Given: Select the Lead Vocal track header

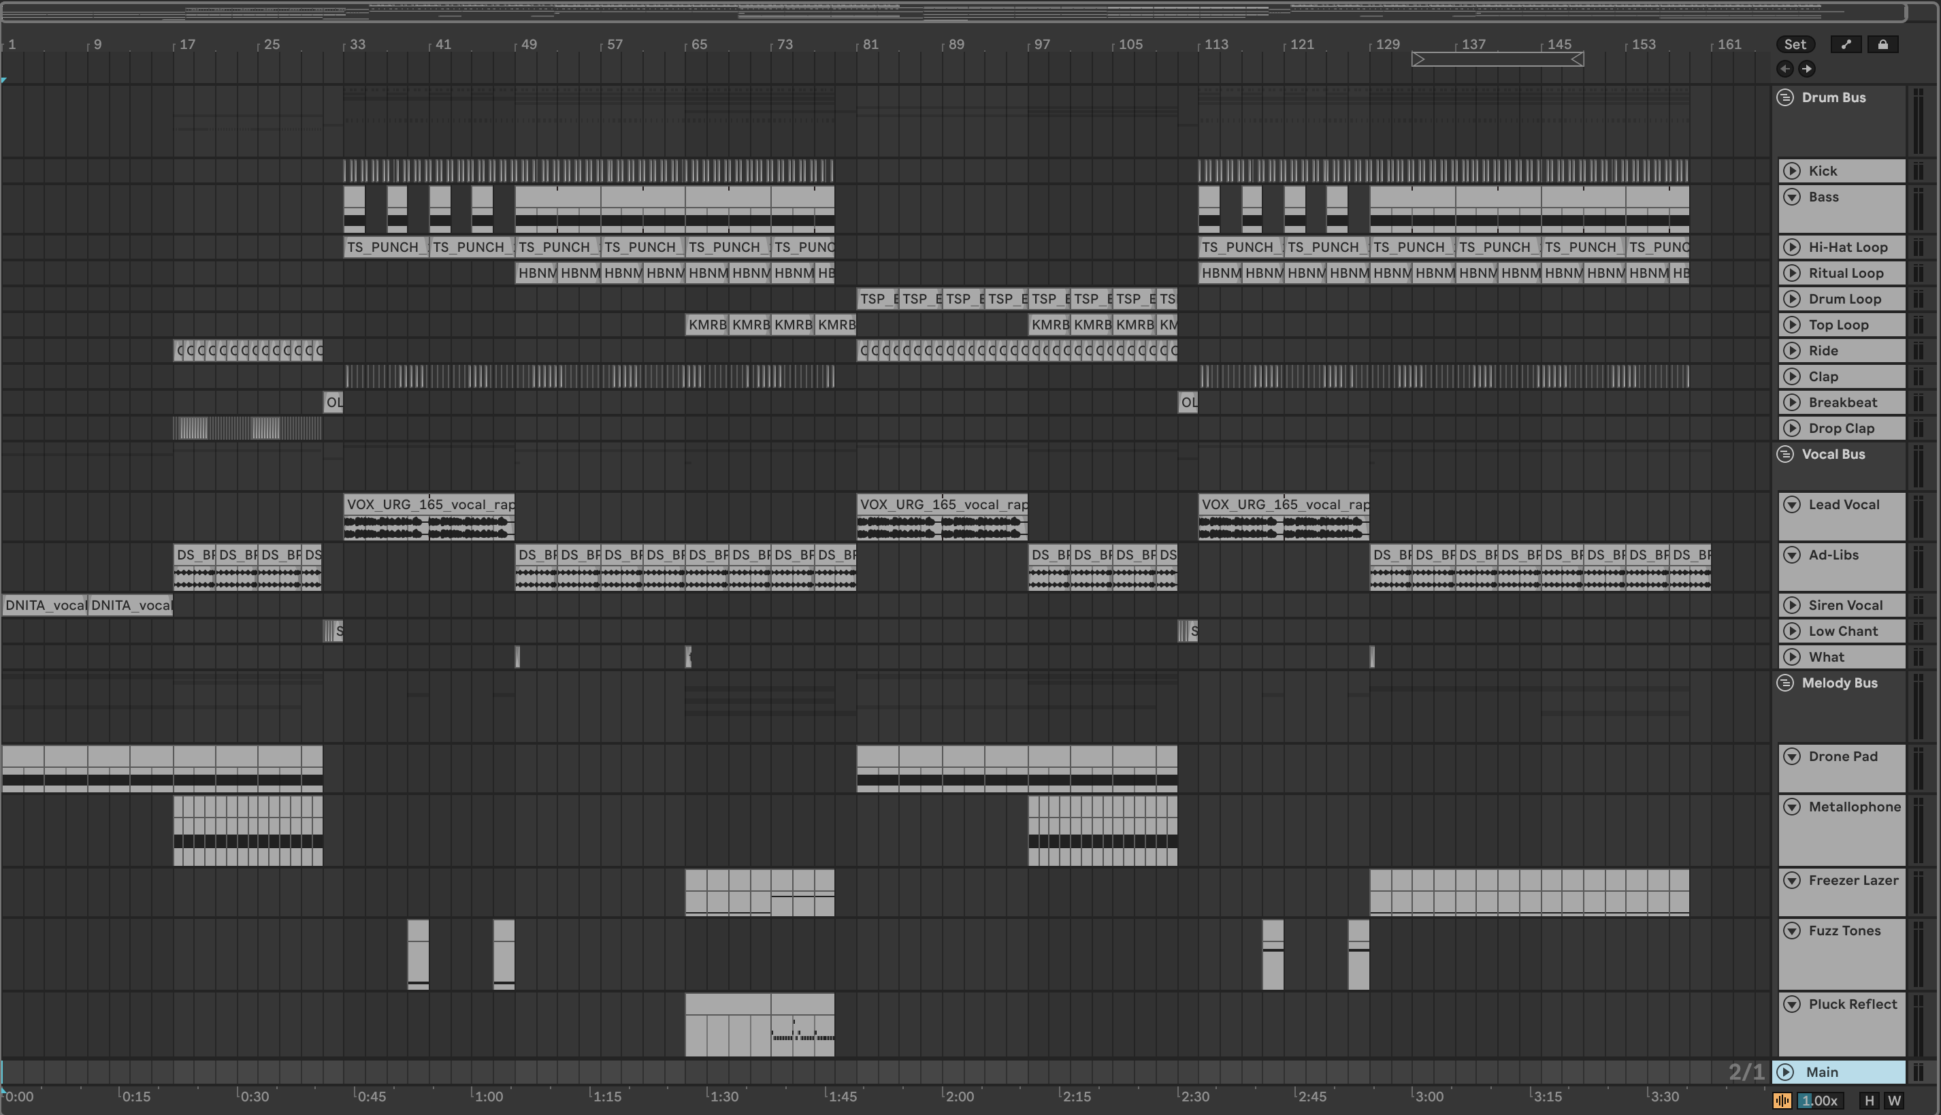Looking at the screenshot, I should [1842, 517].
